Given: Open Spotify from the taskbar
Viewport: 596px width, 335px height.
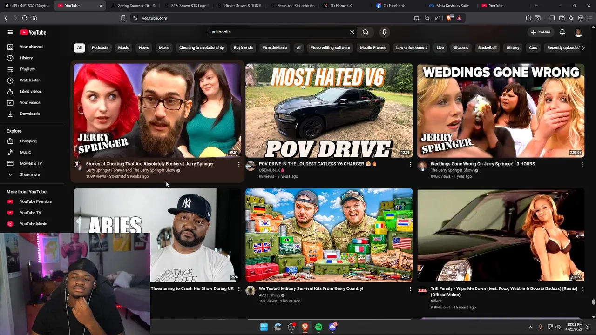Looking at the screenshot, I should point(318,327).
